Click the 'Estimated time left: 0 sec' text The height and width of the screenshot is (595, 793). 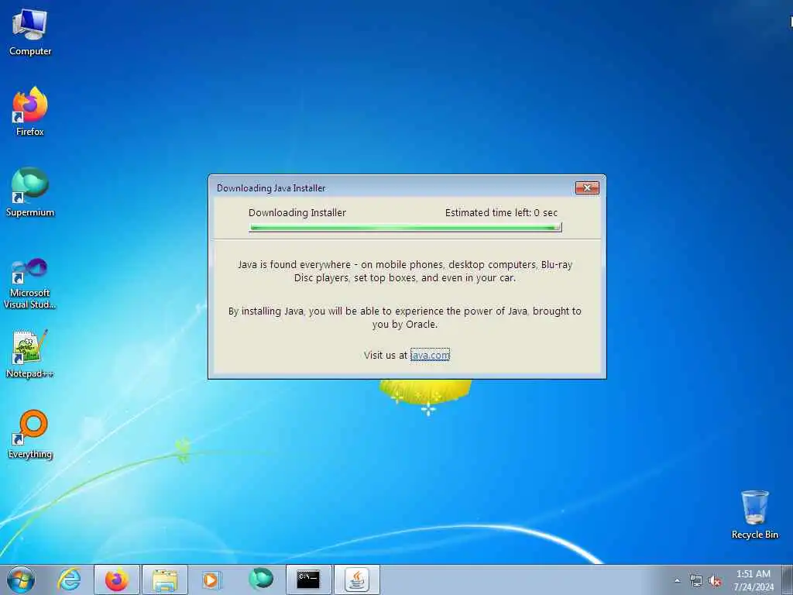501,213
